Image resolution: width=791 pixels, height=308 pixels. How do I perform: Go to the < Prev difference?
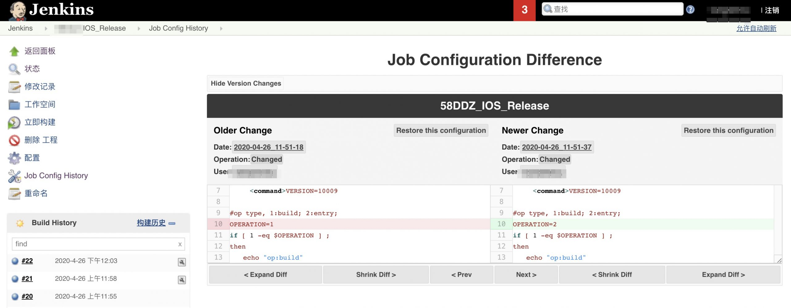coord(461,275)
